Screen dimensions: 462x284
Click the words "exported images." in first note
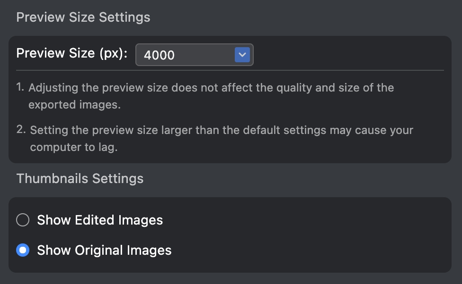tap(74, 105)
